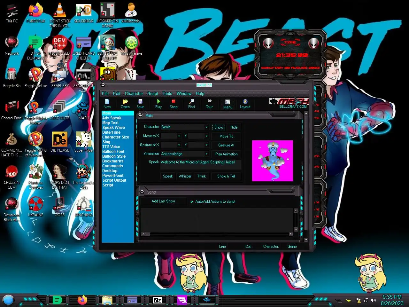The width and height of the screenshot is (409, 307).
Task: Open the Window menu
Action: tap(184, 93)
